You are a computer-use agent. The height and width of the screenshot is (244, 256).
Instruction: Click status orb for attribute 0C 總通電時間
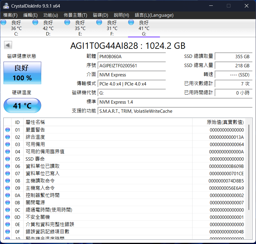click(8, 210)
